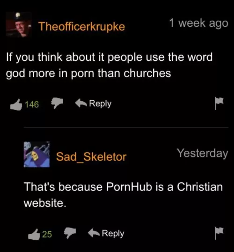This screenshot has width=234, height=252.
Task: Open Sad_Skeletor's profile via username
Action: point(91,157)
